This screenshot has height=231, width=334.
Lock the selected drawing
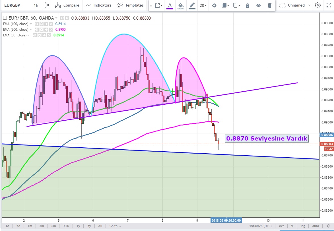coord(248,5)
